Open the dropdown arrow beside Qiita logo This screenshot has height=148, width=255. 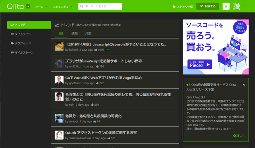click(x=28, y=6)
